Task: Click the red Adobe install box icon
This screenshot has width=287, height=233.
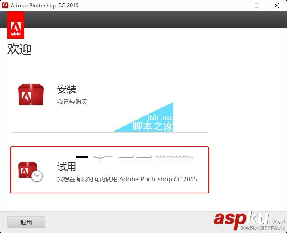Action: tap(31, 95)
